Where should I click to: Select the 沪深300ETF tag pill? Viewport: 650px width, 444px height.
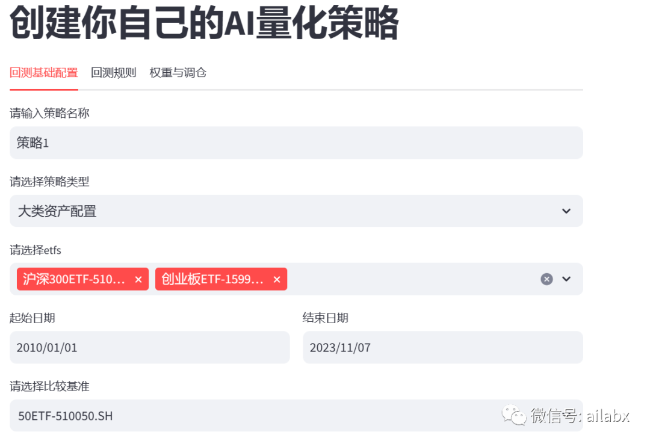click(x=75, y=279)
